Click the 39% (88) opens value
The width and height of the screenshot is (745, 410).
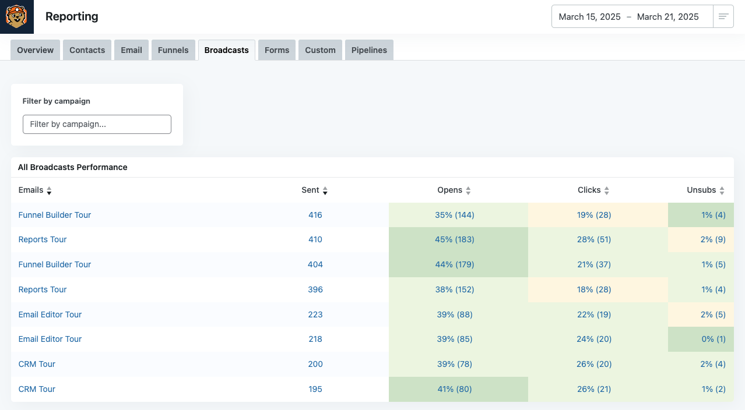[x=455, y=314]
